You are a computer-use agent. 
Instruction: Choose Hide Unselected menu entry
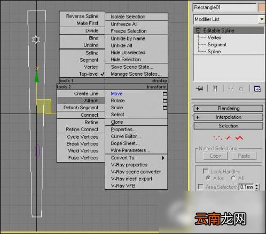tap(136, 52)
